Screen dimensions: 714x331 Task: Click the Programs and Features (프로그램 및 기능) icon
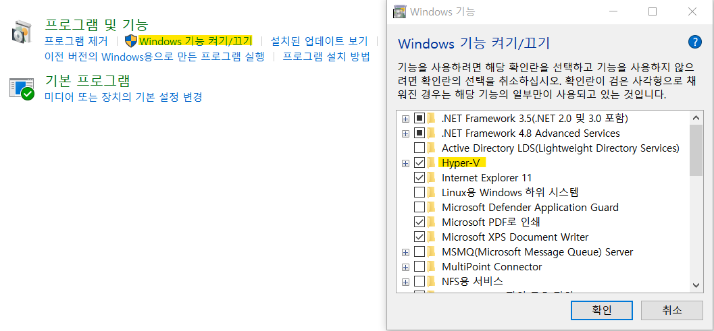tap(22, 32)
